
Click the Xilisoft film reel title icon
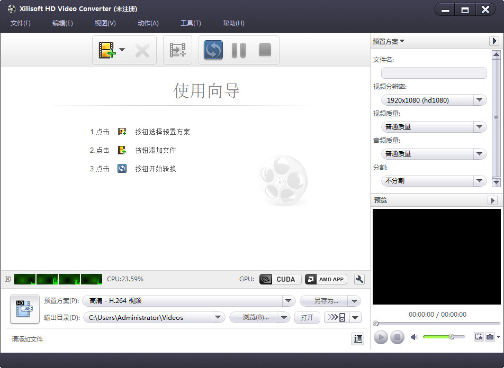12,8
